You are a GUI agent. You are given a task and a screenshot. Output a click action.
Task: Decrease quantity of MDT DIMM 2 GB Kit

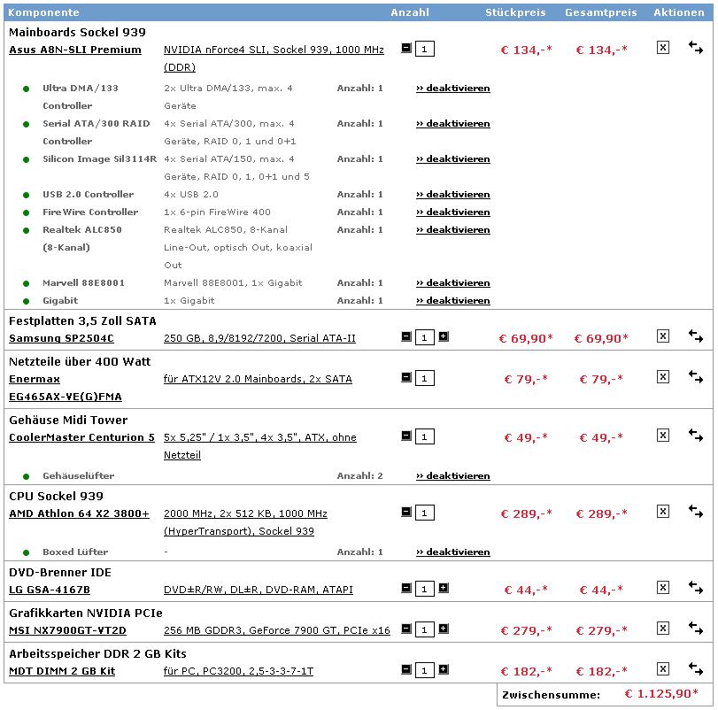click(406, 668)
